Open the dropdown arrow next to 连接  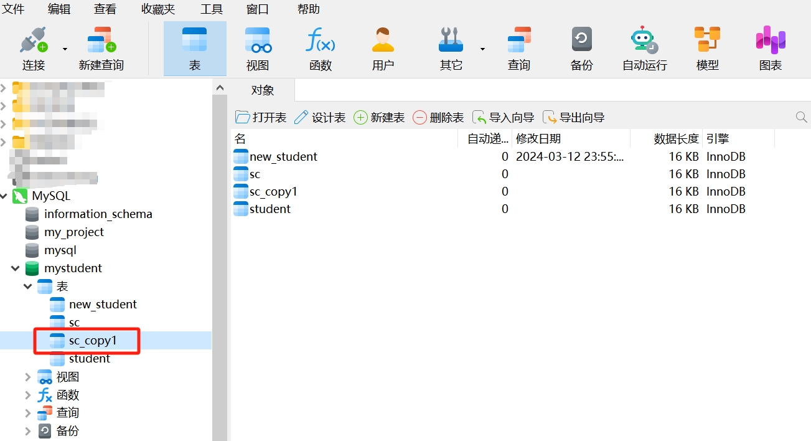[x=65, y=49]
